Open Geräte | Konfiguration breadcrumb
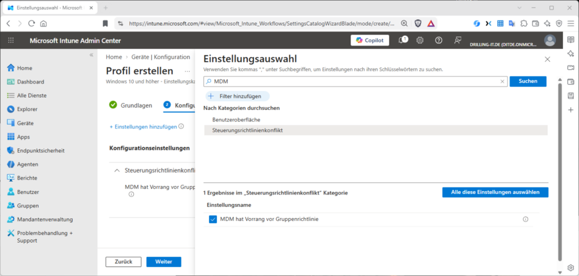579x276 pixels. point(161,57)
